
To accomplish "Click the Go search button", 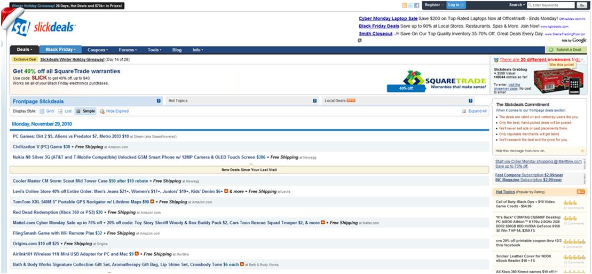I will (581, 5).
